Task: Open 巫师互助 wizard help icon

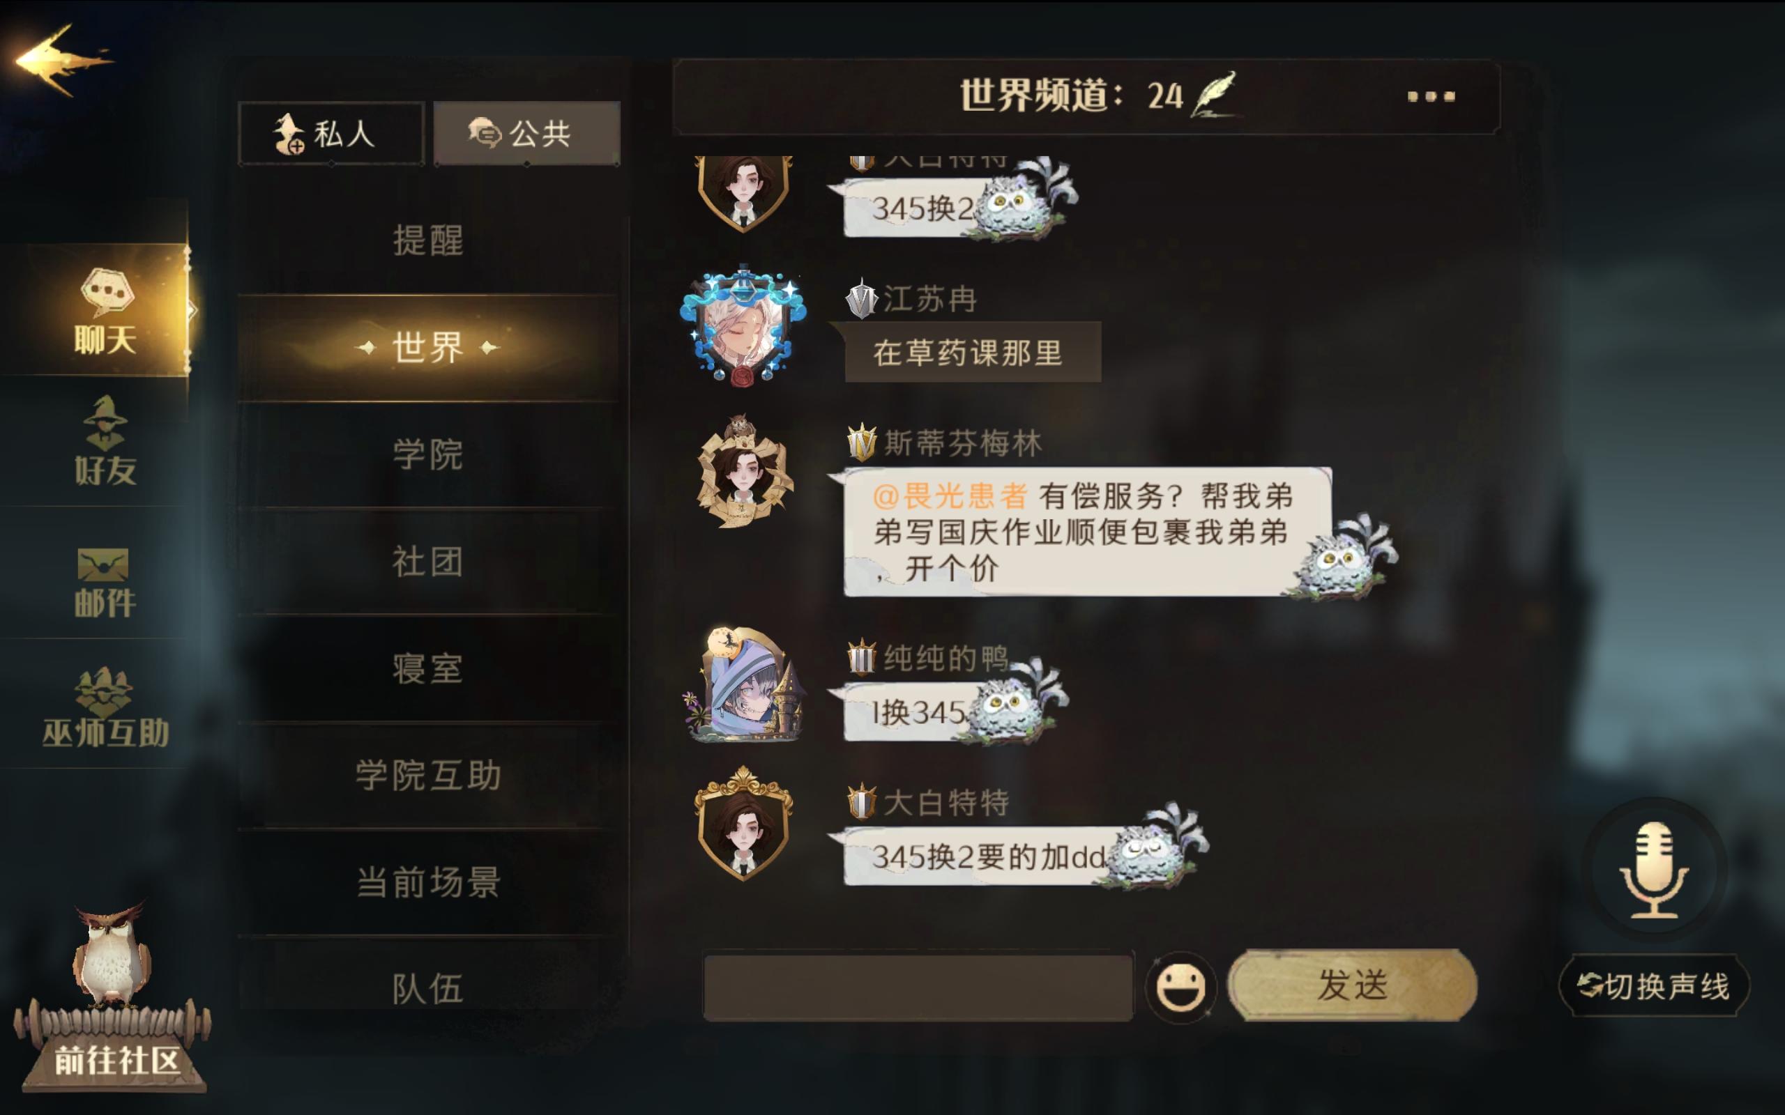Action: point(105,708)
